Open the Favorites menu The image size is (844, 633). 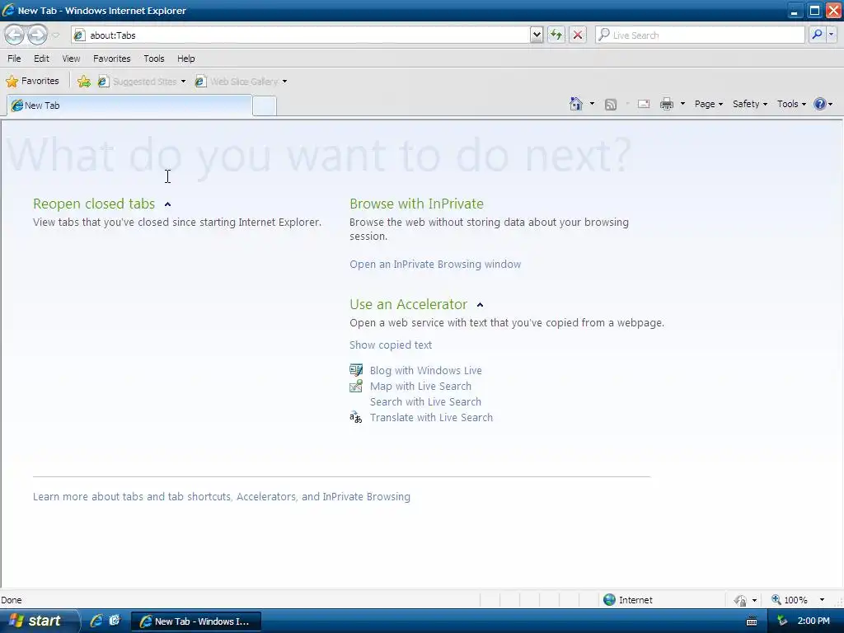tap(112, 59)
